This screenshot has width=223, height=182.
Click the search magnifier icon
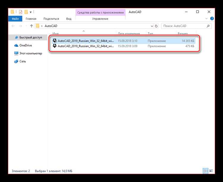[208, 26]
